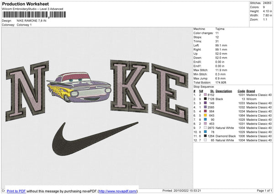Image resolution: width=274 pixels, height=194 pixels.
Task: Select the Min Stitch value 0.3 mm
Action: pyautogui.click(x=221, y=74)
